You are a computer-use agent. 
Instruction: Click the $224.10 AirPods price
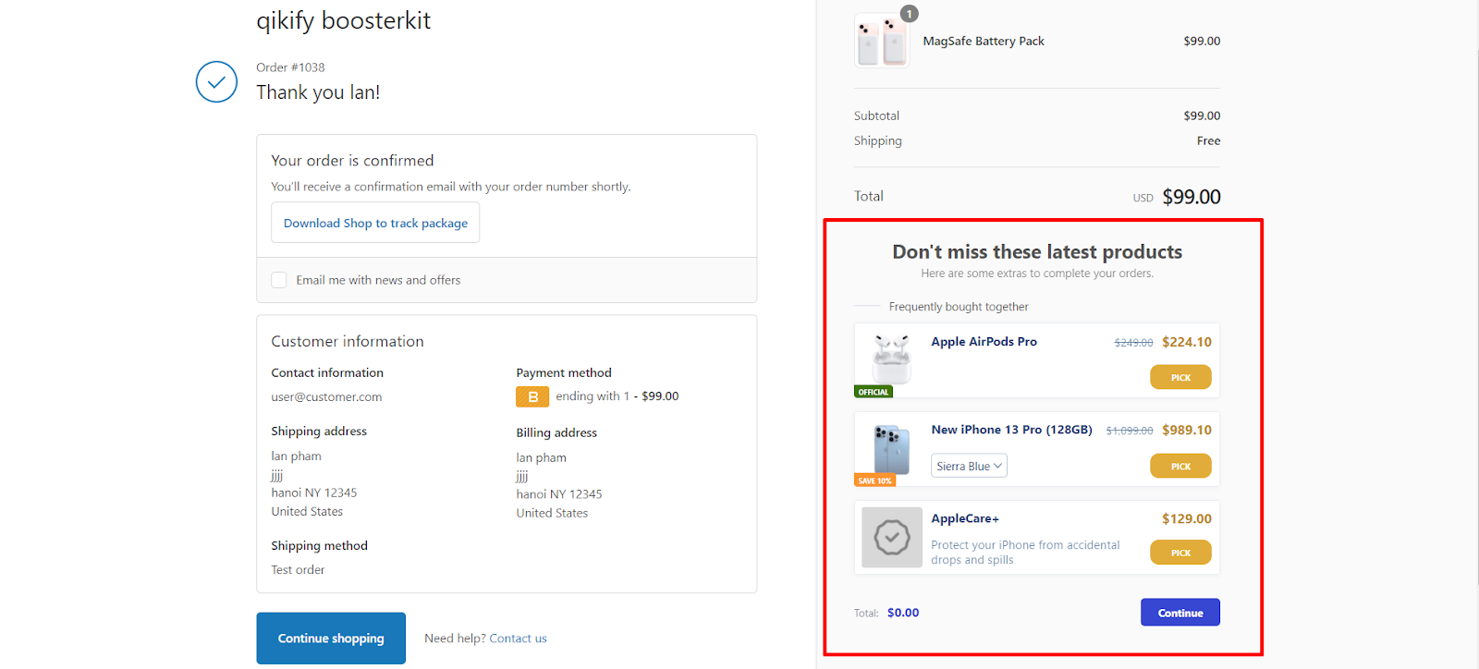(1187, 342)
